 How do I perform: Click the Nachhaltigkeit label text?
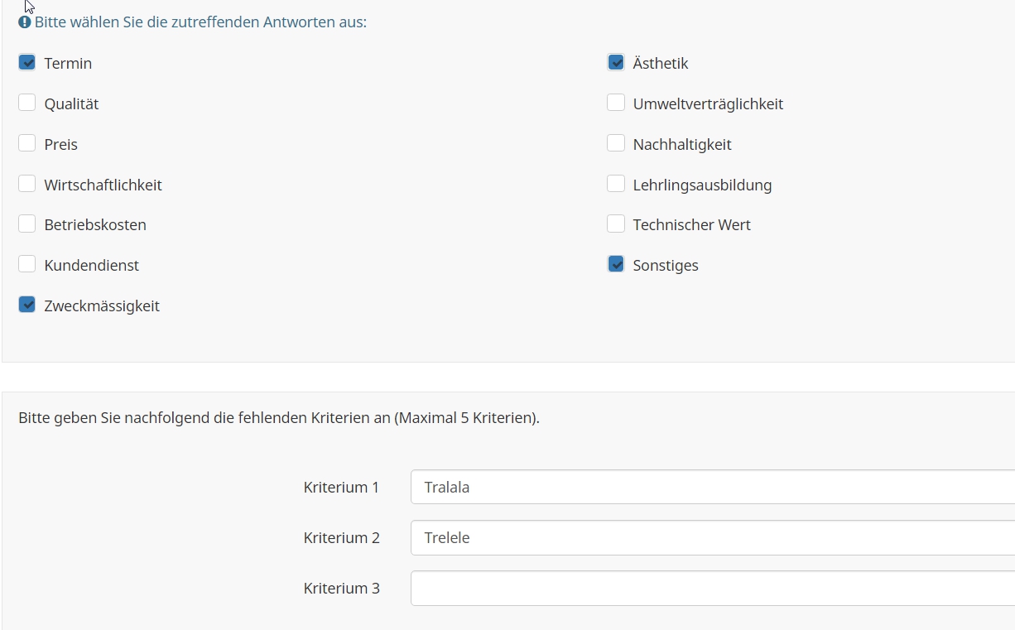pos(682,145)
